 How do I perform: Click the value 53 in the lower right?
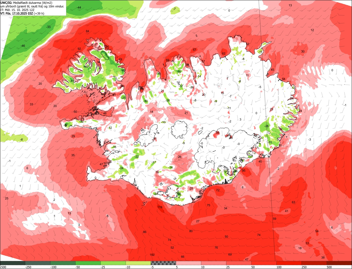coord(307,243)
